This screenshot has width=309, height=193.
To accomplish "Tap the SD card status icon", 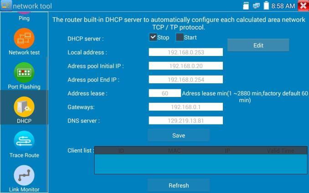I will [x=246, y=6].
